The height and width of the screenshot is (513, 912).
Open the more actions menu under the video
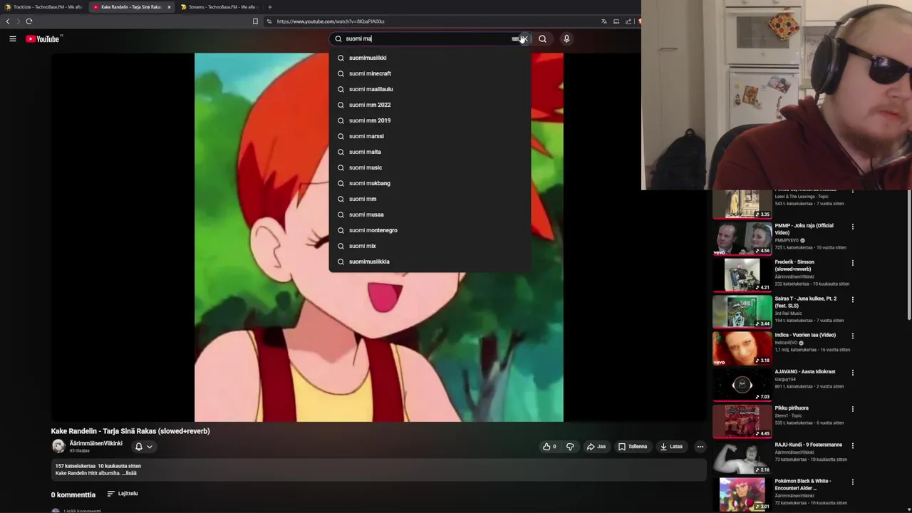(700, 447)
